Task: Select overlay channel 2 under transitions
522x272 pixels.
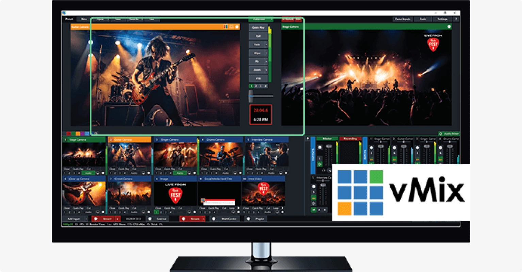Action: coord(256,86)
